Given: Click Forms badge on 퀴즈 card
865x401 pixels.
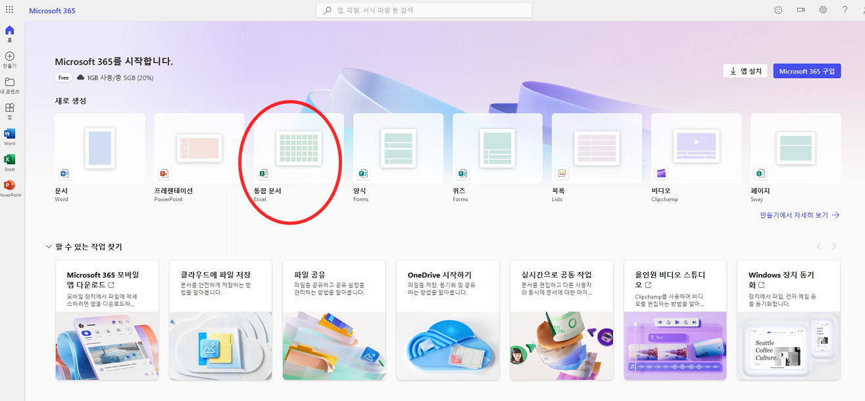Looking at the screenshot, I should tap(462, 174).
